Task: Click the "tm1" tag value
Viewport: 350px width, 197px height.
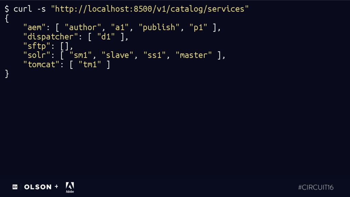Action: (90, 64)
